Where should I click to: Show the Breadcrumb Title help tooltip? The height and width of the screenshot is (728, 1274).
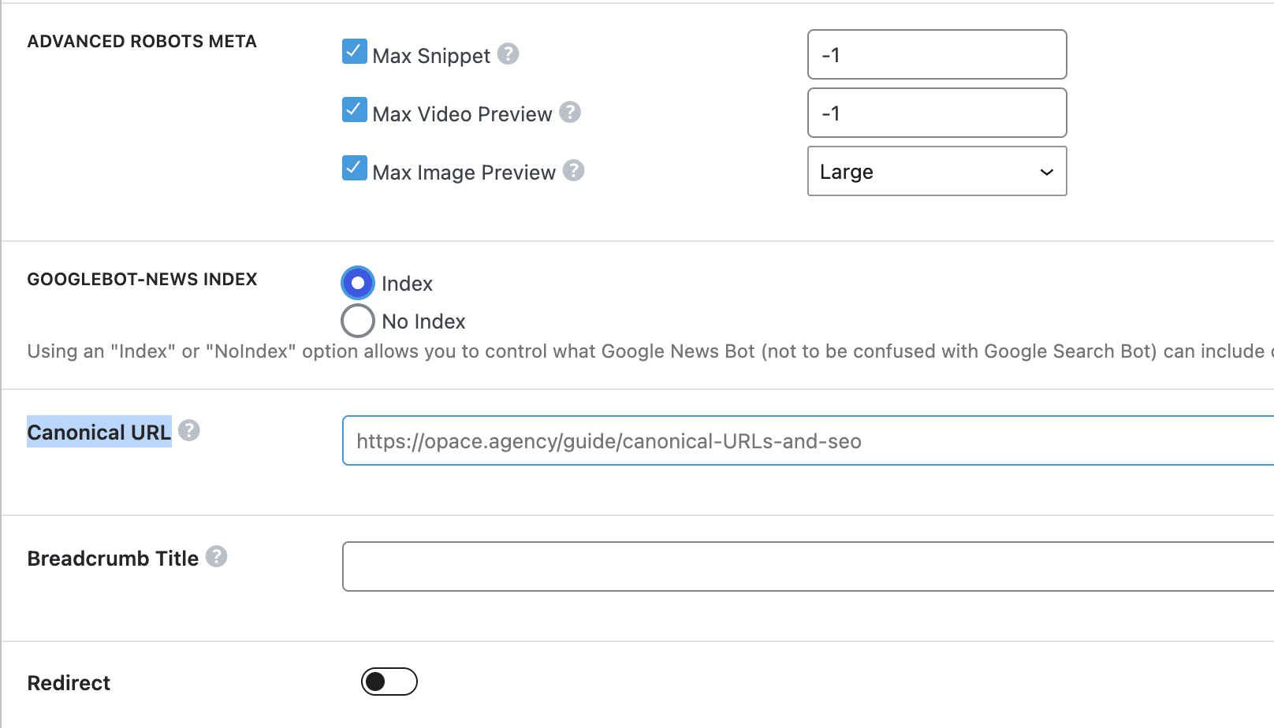(216, 557)
